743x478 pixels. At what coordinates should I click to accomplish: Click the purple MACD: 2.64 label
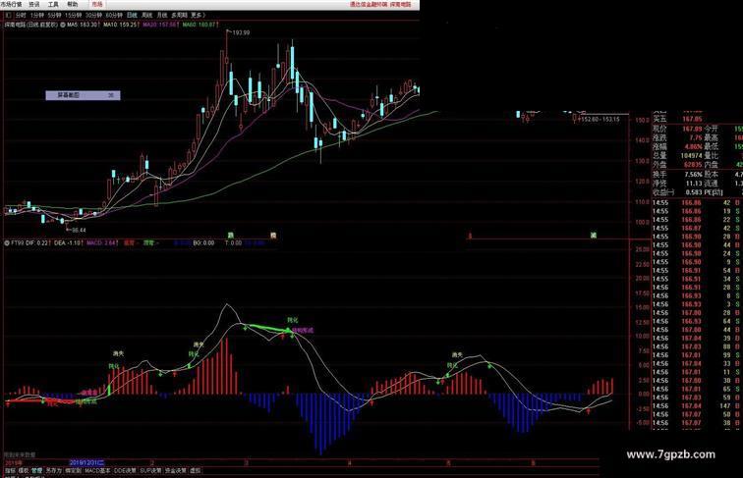[101, 242]
